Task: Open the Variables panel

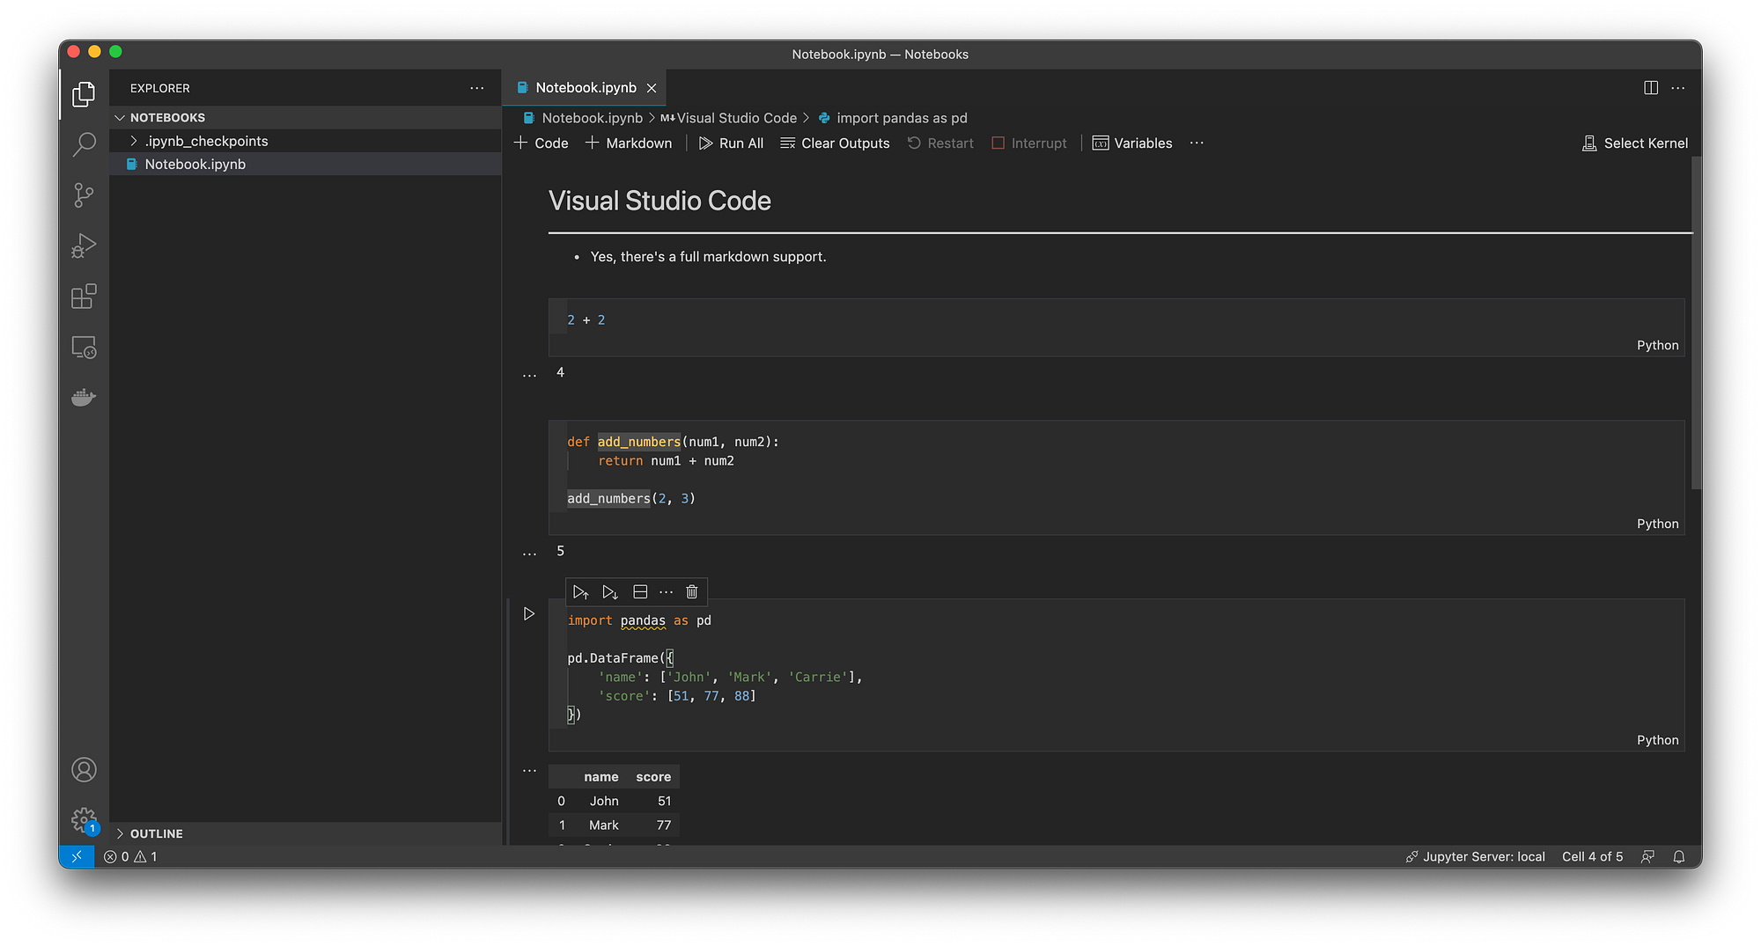Action: tap(1132, 143)
